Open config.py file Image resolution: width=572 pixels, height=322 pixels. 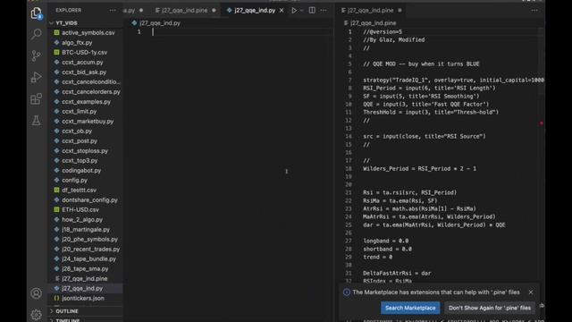[x=74, y=180]
